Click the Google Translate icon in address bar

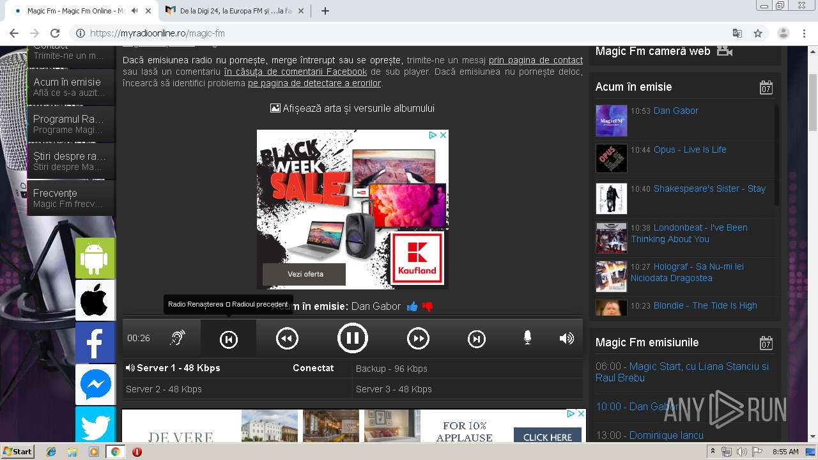pos(737,33)
